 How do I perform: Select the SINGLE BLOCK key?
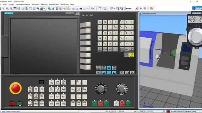pos(36,96)
